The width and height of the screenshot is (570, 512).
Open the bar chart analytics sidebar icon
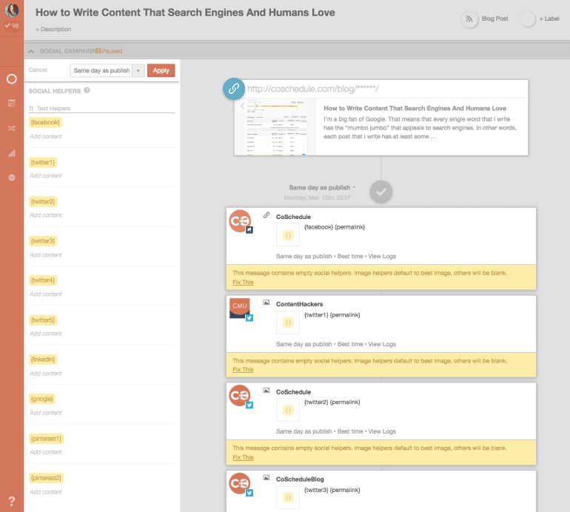click(x=12, y=153)
